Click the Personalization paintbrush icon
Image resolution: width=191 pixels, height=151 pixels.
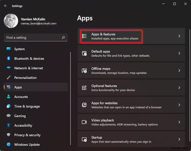[8, 78]
